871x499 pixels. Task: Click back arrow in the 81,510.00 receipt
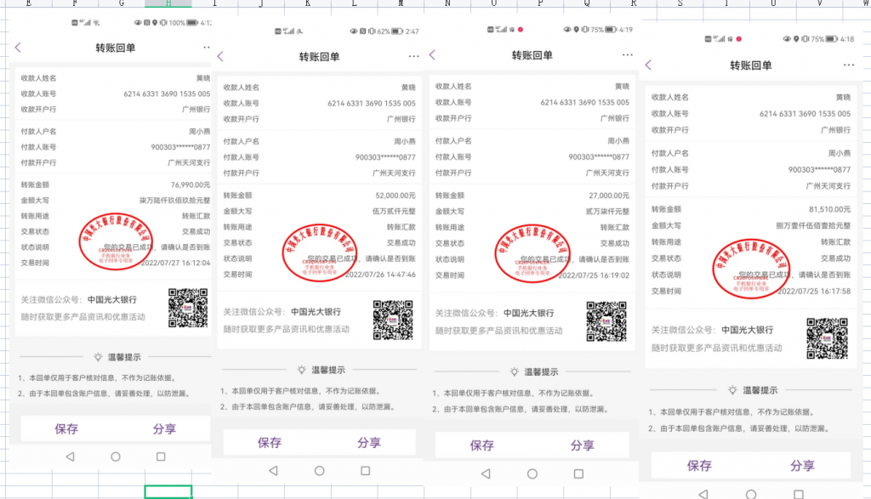click(x=648, y=65)
